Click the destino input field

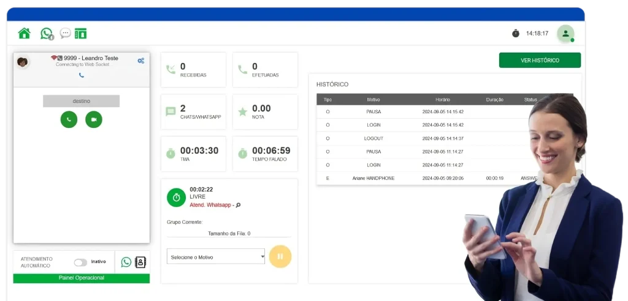pos(81,101)
